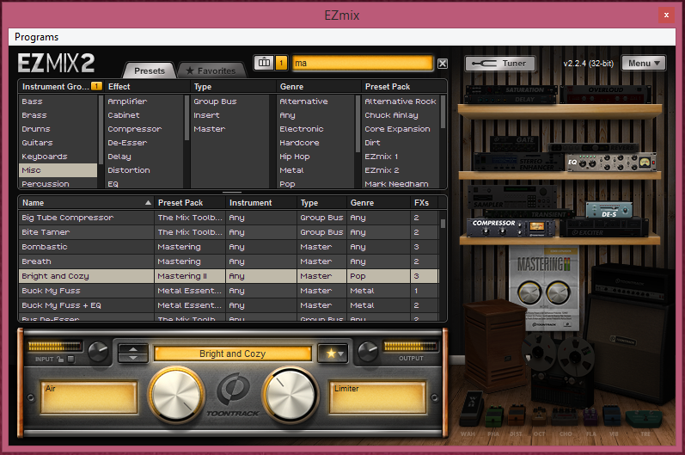This screenshot has height=455, width=685.
Task: Select the Bite Tamer preset
Action: pos(229,232)
